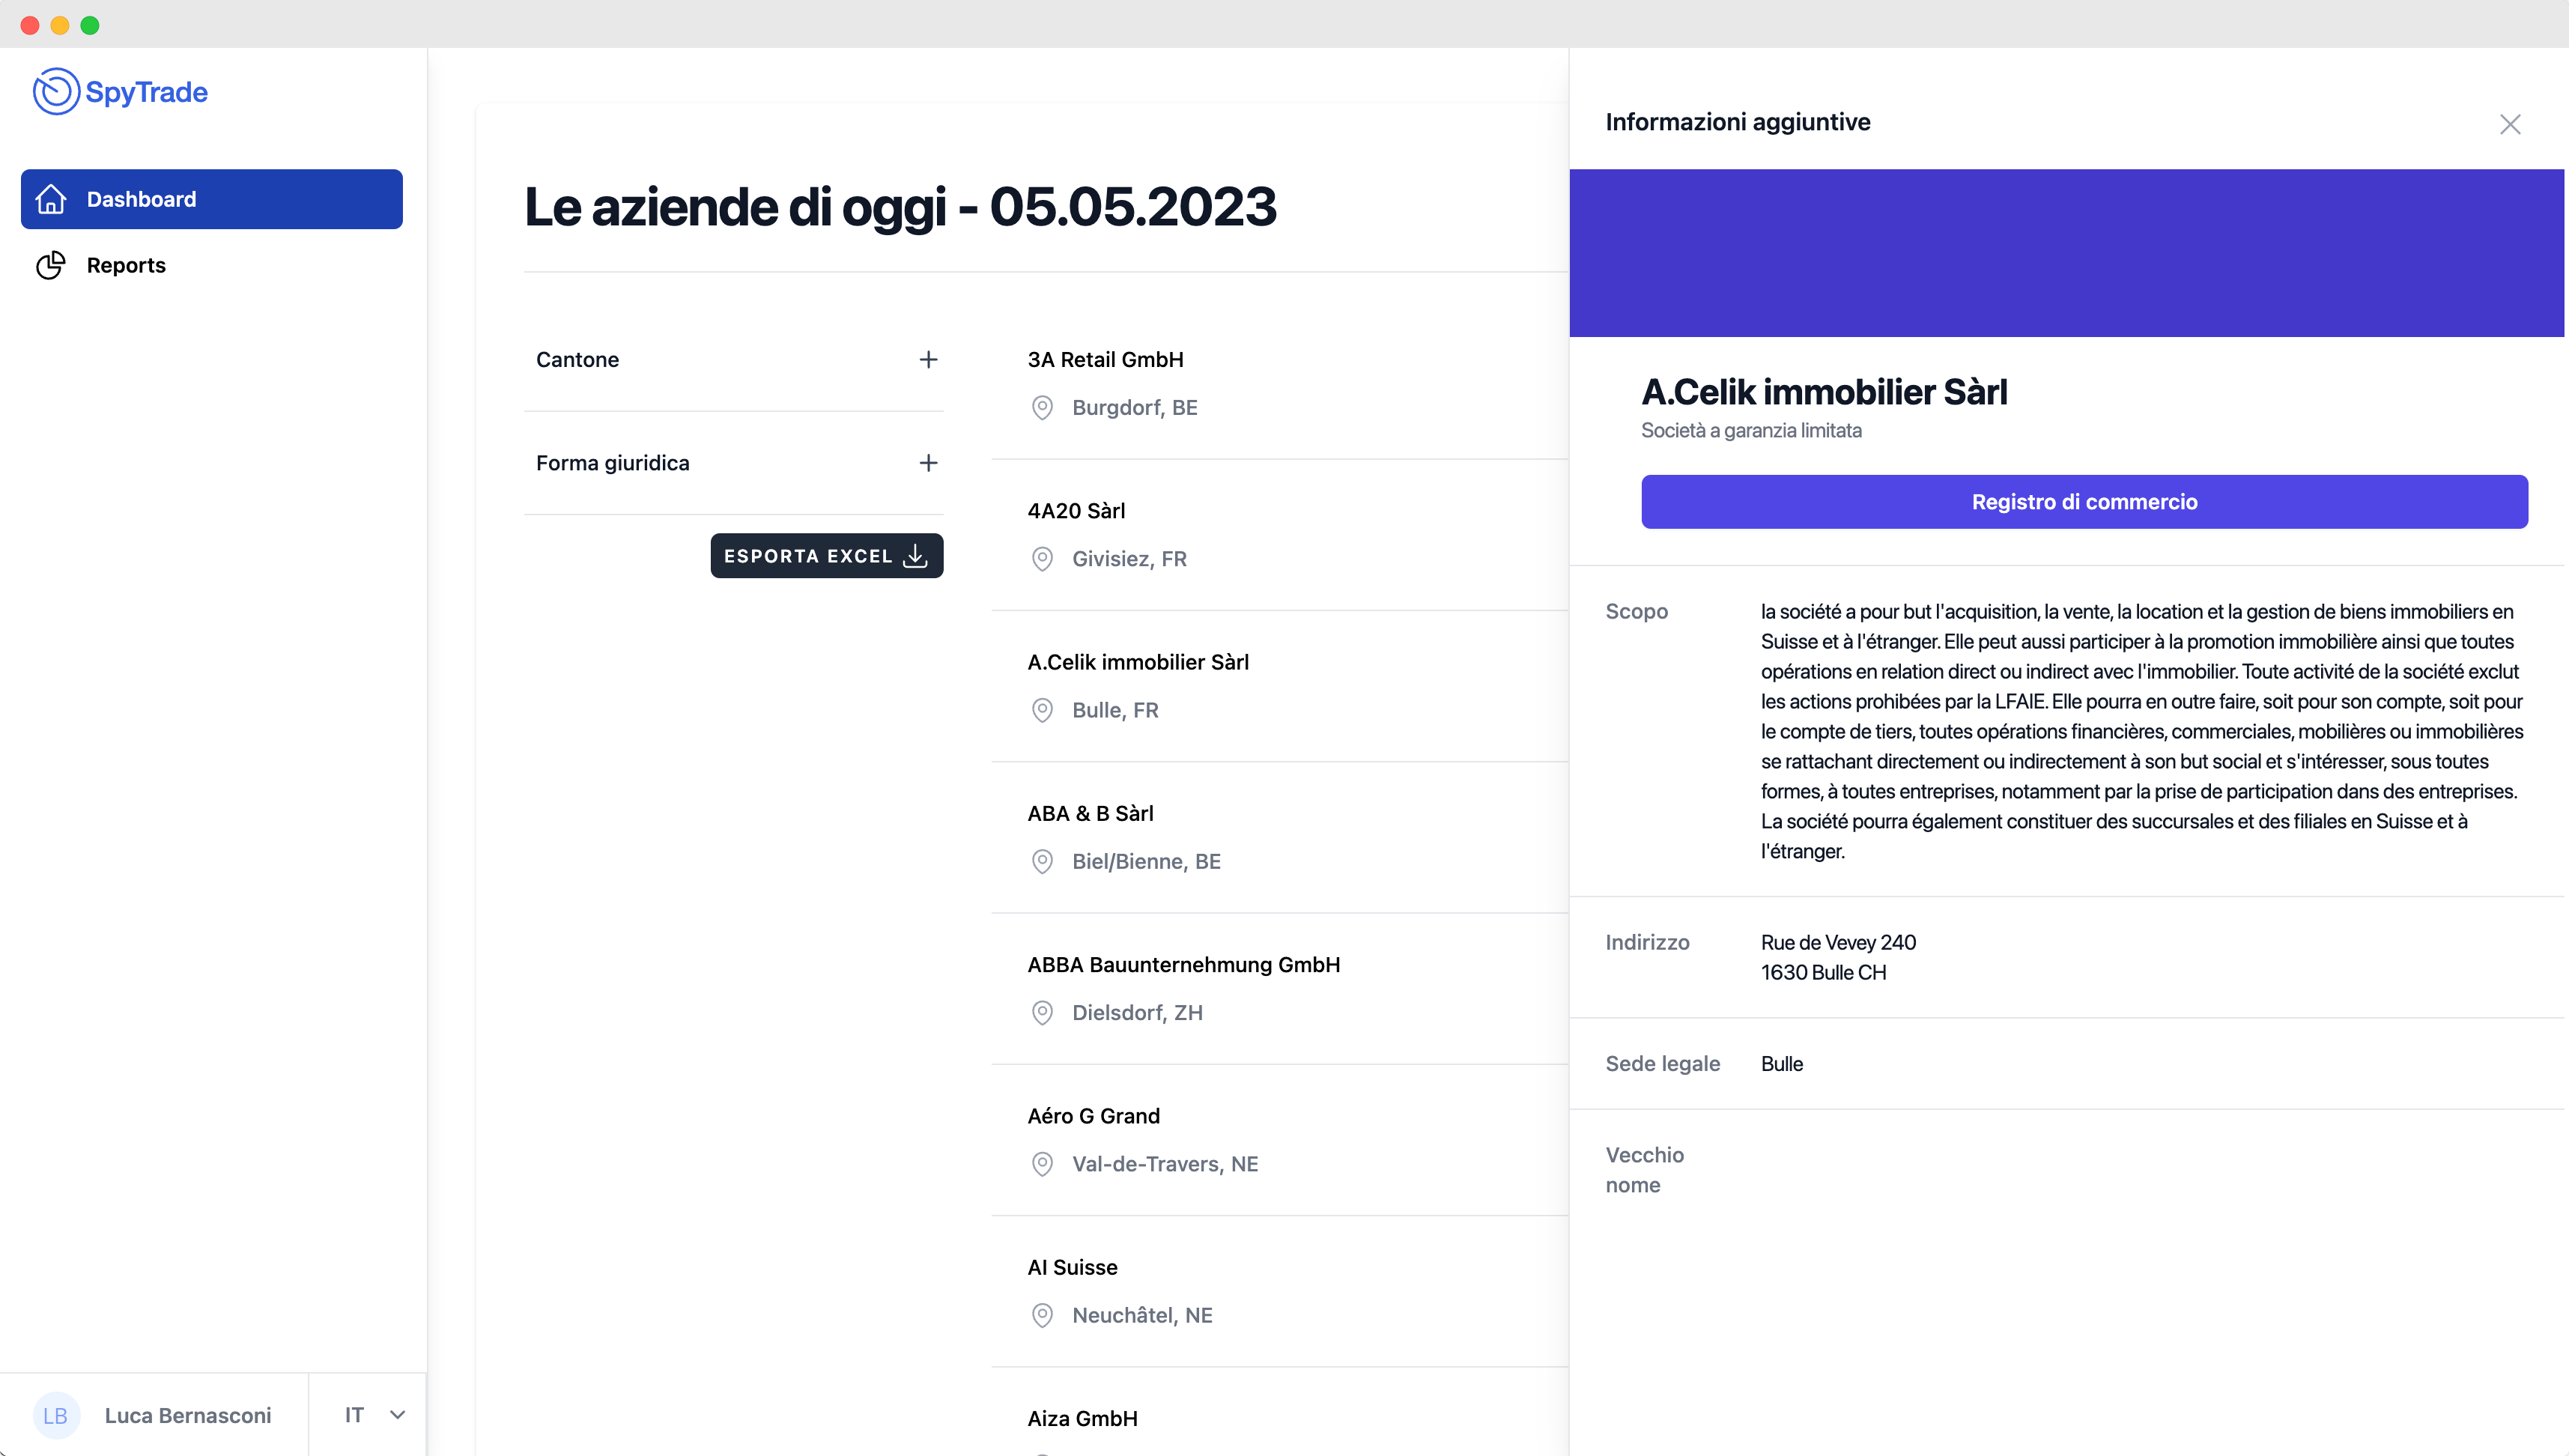
Task: Expand the Cantone filter
Action: coord(928,359)
